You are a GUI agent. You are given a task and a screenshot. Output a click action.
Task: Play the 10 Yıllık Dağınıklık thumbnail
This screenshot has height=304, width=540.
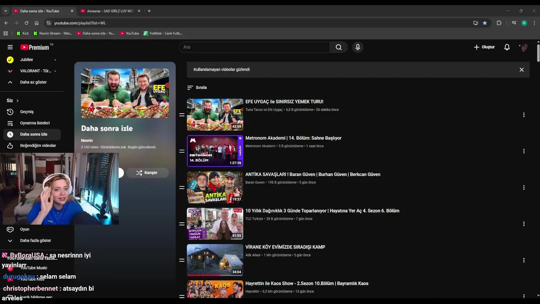(x=215, y=224)
